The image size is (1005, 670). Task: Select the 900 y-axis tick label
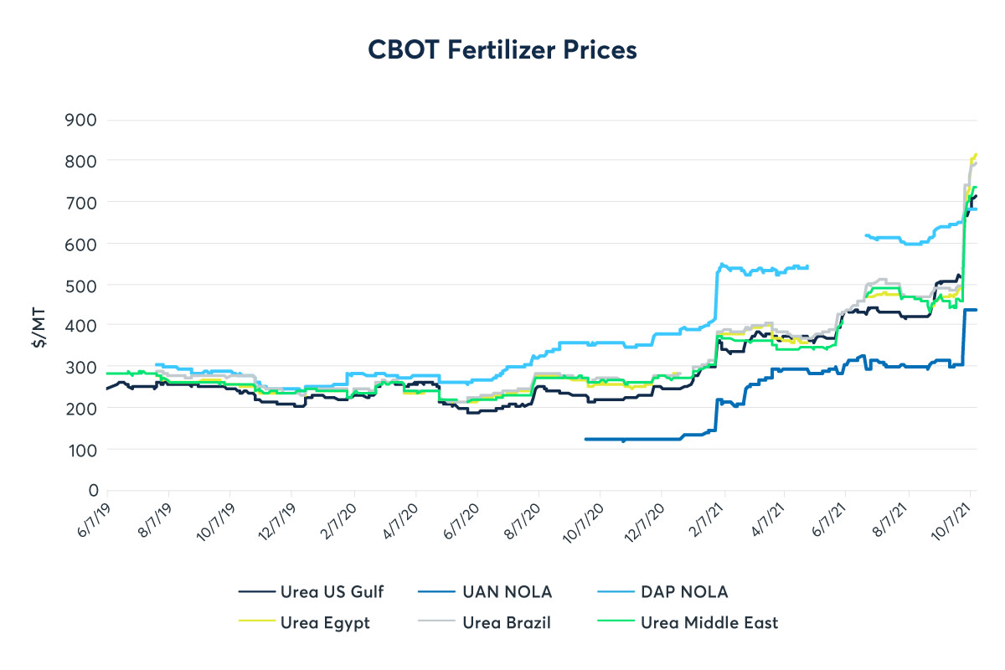pyautogui.click(x=82, y=120)
